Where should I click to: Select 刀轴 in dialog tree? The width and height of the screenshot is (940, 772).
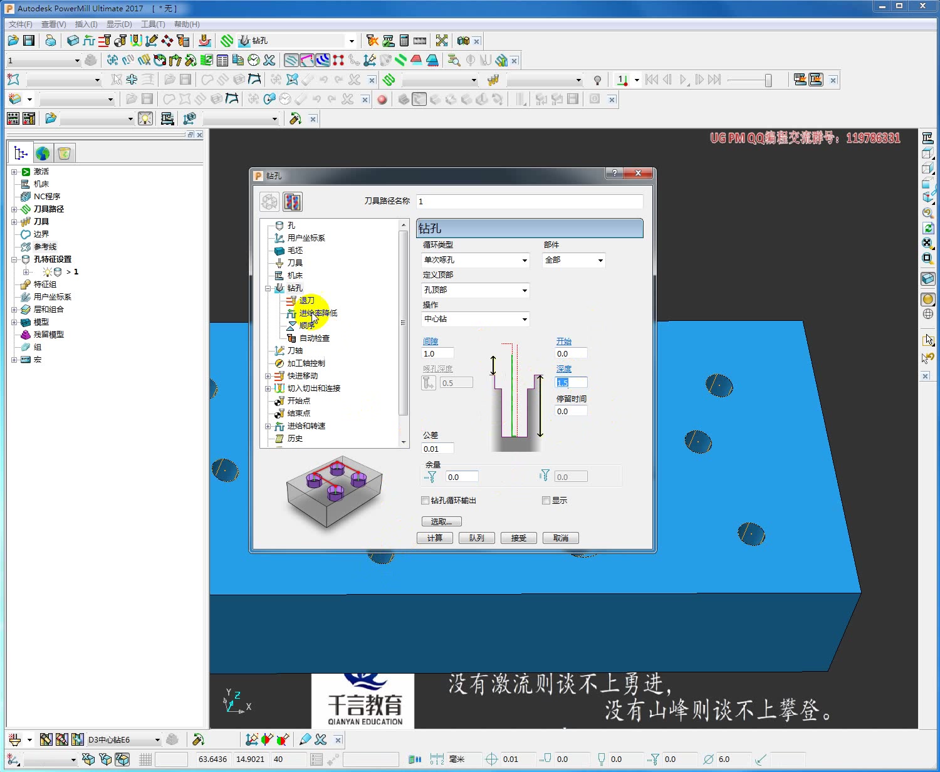[295, 351]
